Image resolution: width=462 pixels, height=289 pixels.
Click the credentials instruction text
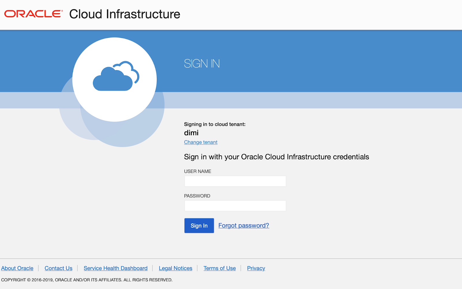tap(276, 157)
